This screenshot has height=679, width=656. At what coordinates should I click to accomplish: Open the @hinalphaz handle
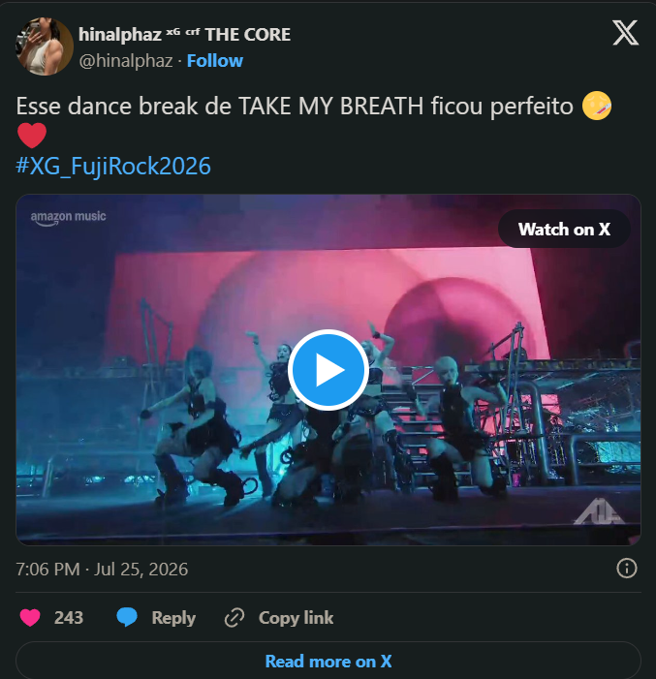click(126, 61)
